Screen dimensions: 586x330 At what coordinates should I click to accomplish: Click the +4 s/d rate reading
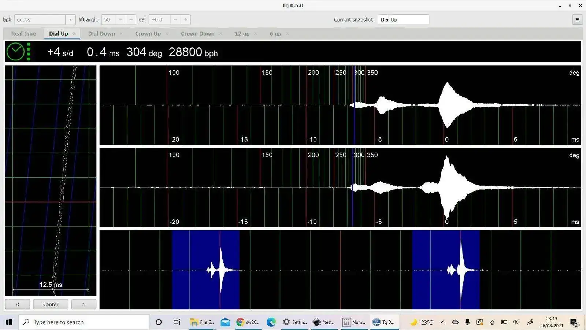[x=60, y=52]
